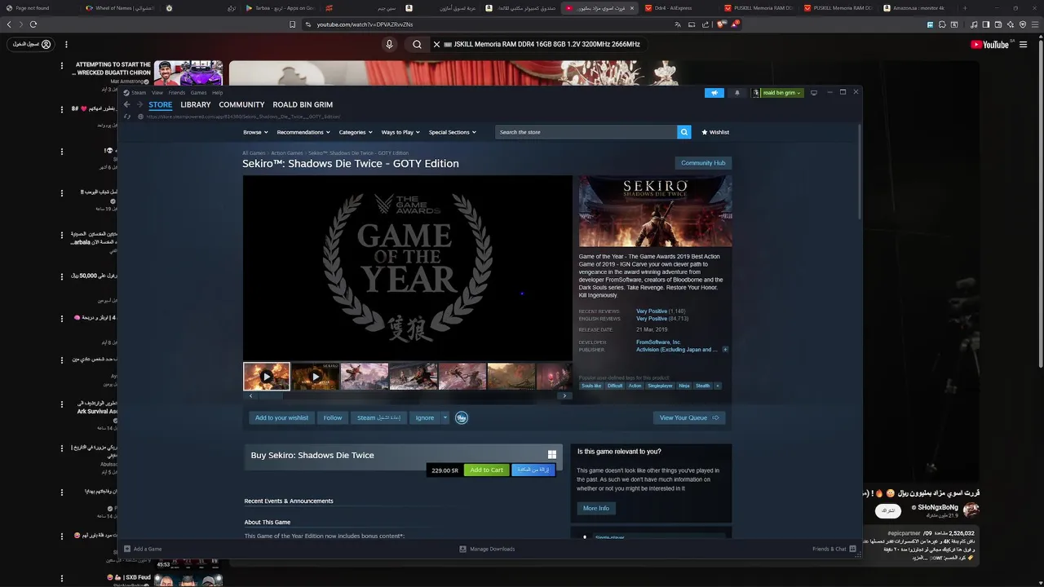Click Add to your wishlist button
Screen dimensions: 1044x587
click(281, 417)
